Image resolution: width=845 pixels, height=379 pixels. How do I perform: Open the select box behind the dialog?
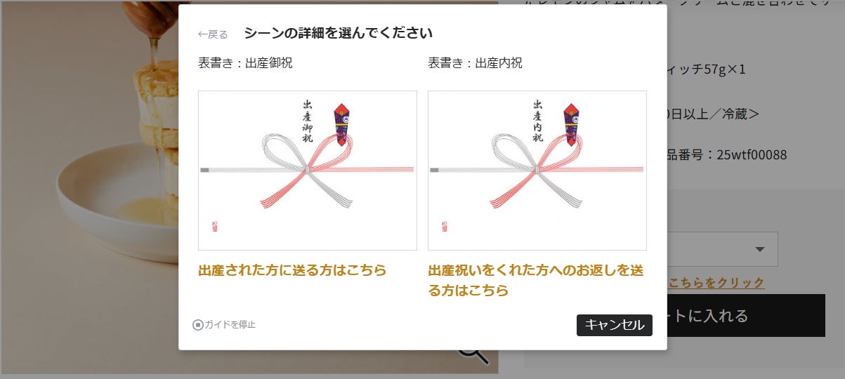[x=722, y=249]
